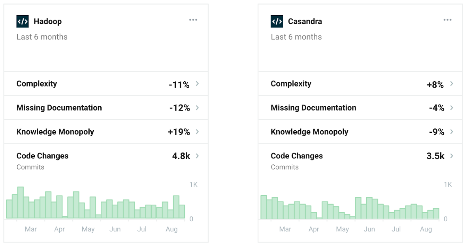Select Hadoop Knowledge Monopoly +19% value

point(179,132)
